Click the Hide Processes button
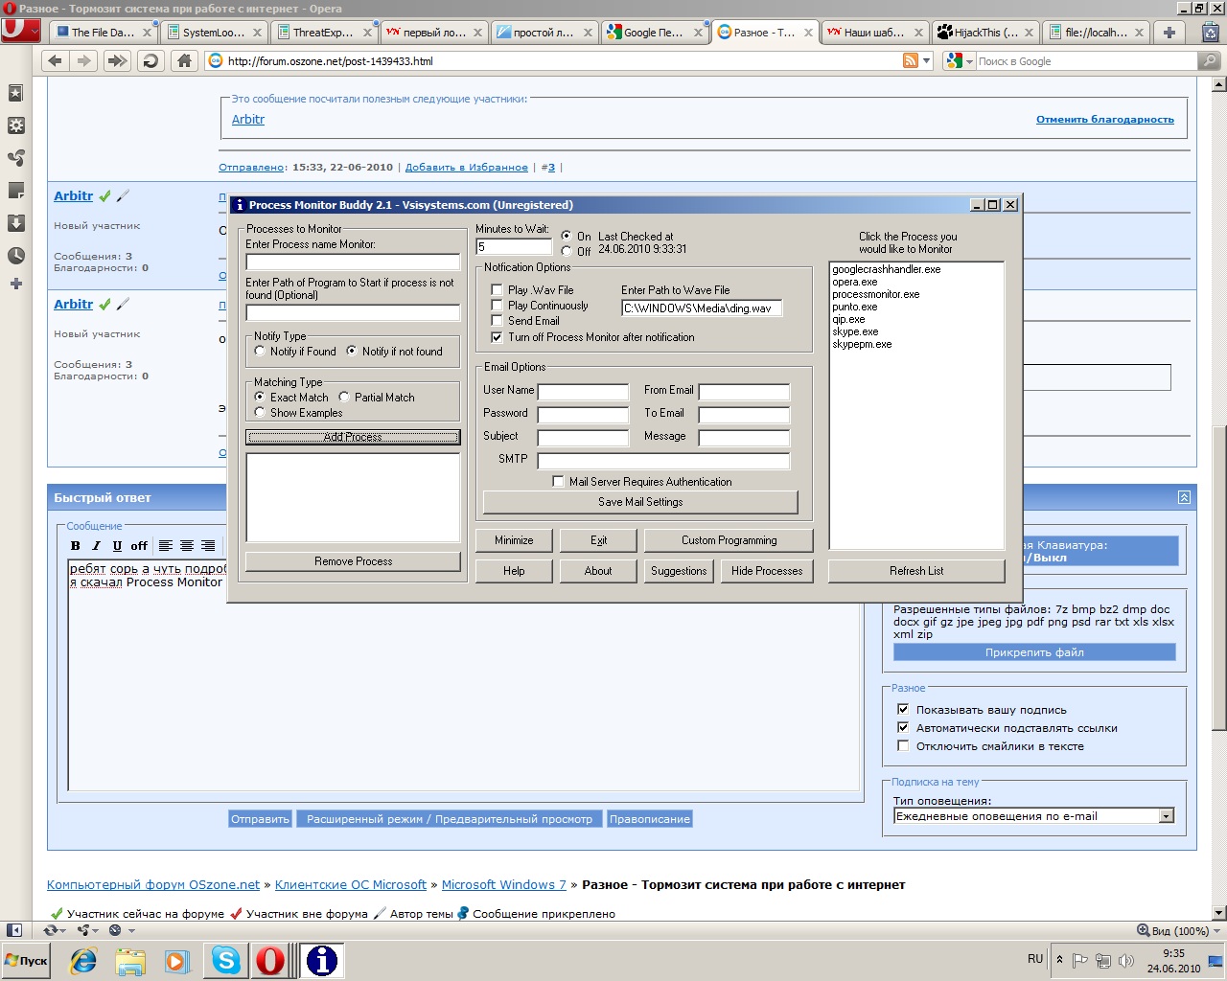 [767, 571]
